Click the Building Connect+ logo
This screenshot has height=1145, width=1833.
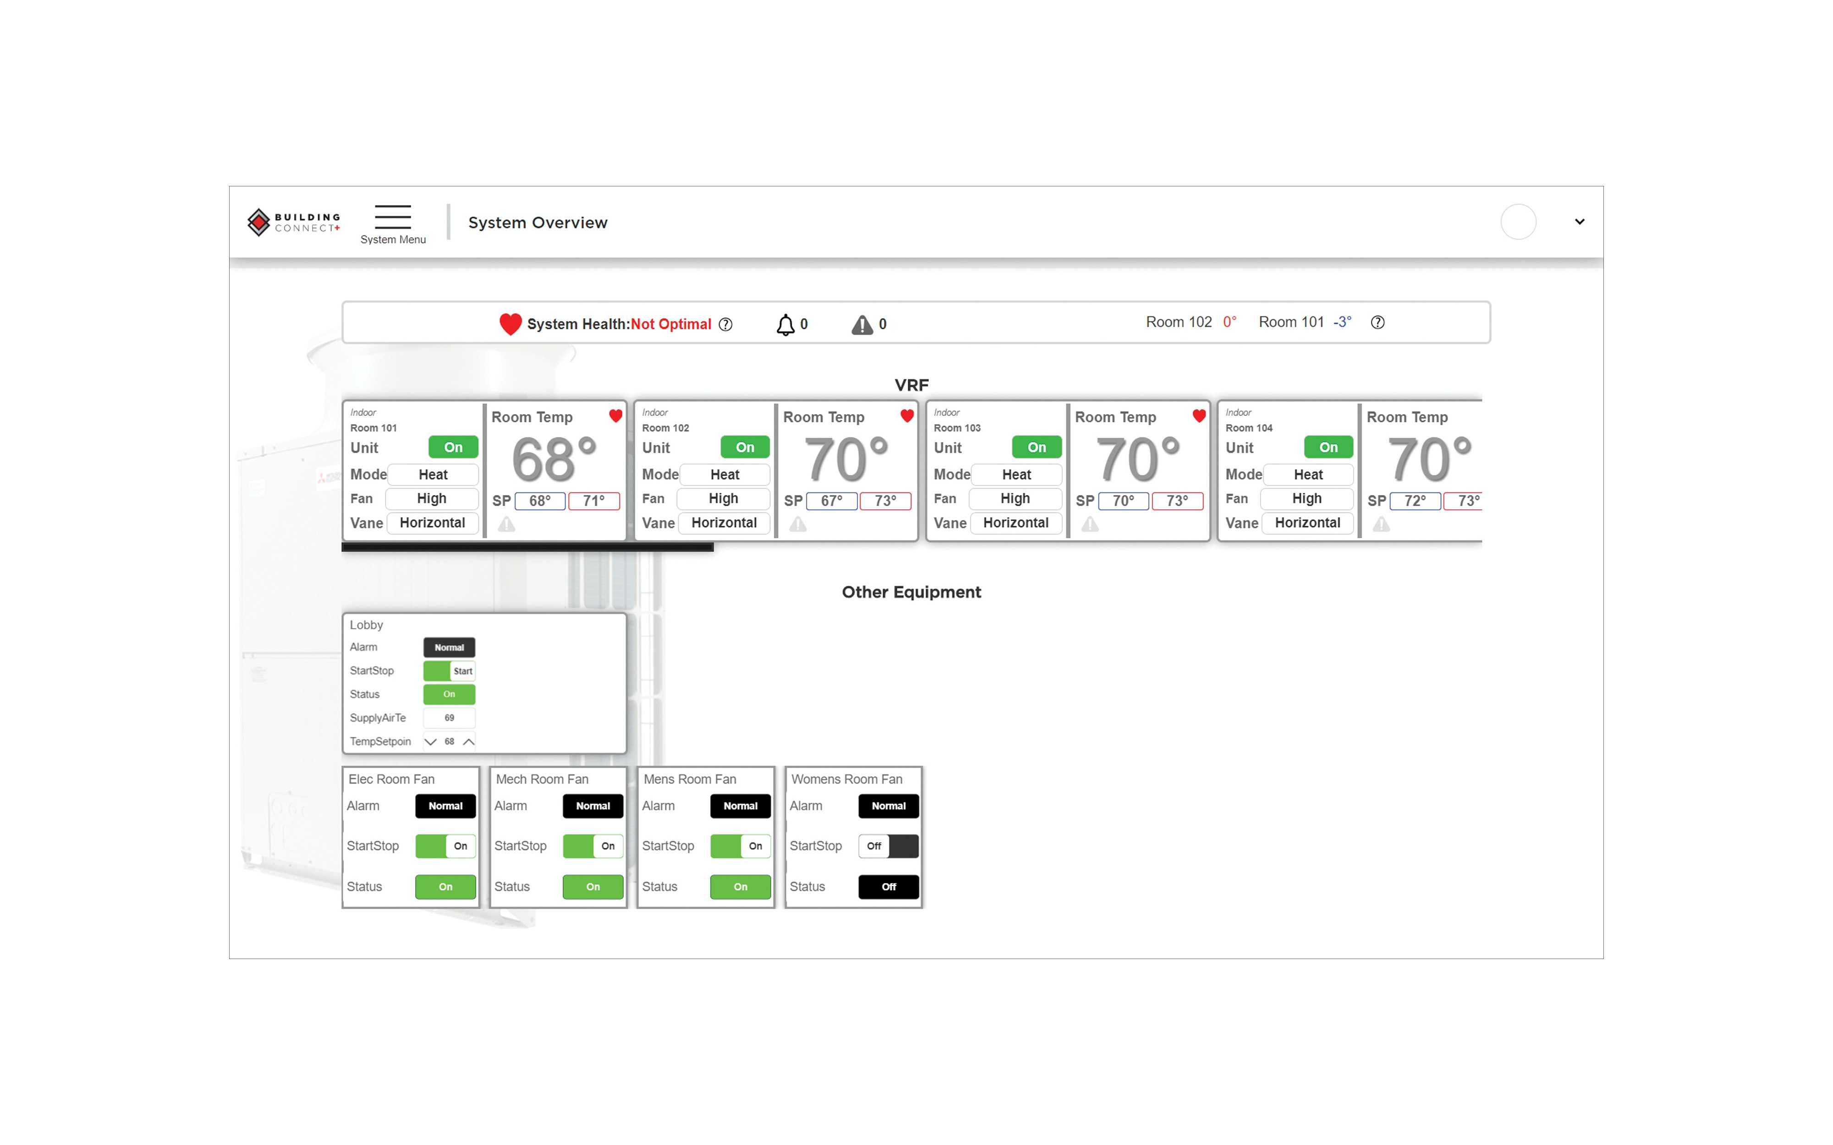293,222
